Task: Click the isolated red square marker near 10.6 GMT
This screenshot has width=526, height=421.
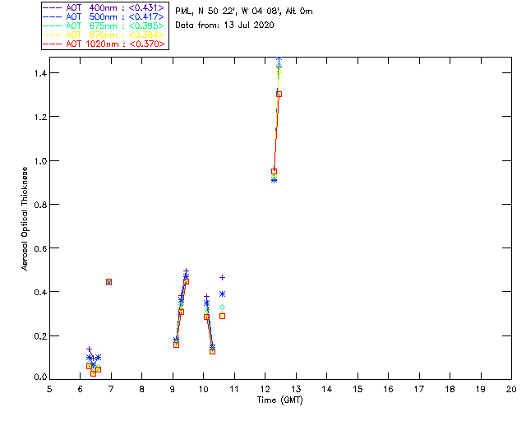Action: click(x=222, y=317)
